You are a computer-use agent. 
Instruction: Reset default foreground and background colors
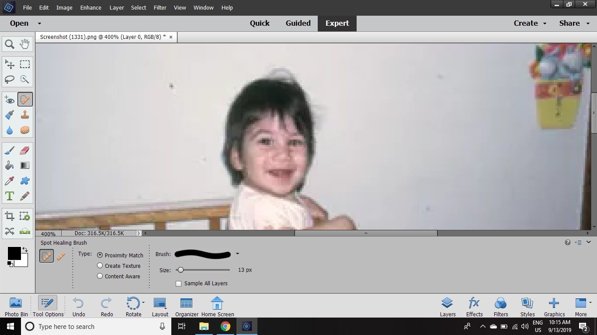[10, 263]
